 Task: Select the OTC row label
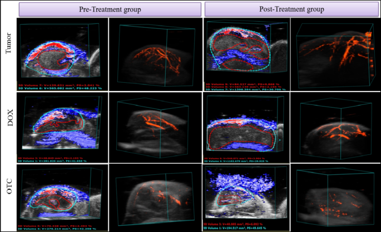9,186
